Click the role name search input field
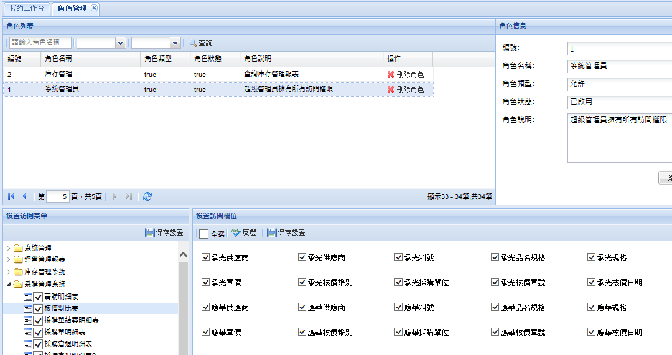The image size is (672, 355). [x=40, y=43]
